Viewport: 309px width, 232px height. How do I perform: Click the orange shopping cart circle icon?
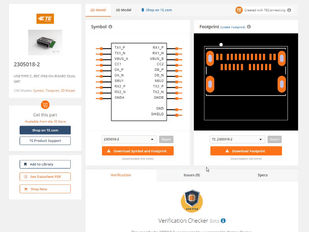click(x=45, y=105)
